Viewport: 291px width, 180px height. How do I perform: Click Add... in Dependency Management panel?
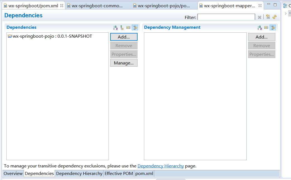coord(262,37)
